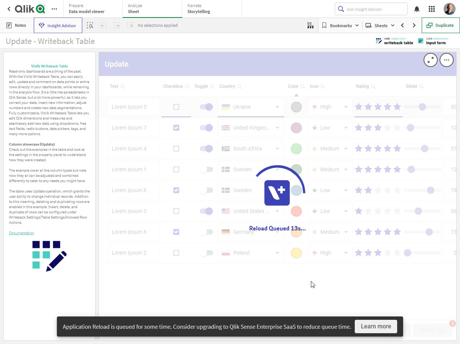
Task: Click the Vizlib writeback table logo
Action: coord(394,41)
